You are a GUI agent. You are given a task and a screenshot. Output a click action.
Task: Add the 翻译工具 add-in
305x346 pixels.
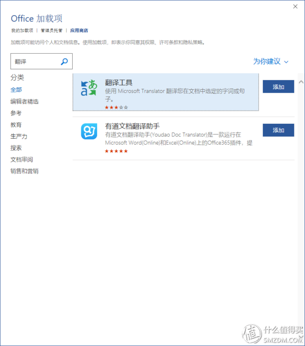278,87
